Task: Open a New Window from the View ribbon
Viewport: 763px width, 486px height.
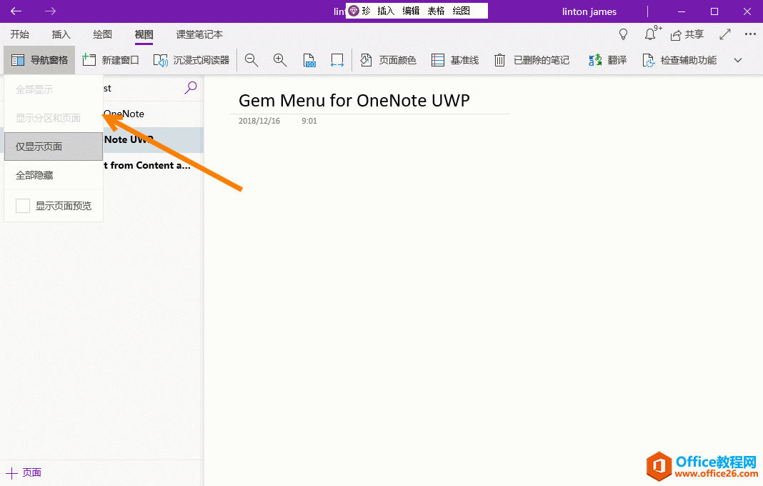Action: (111, 60)
